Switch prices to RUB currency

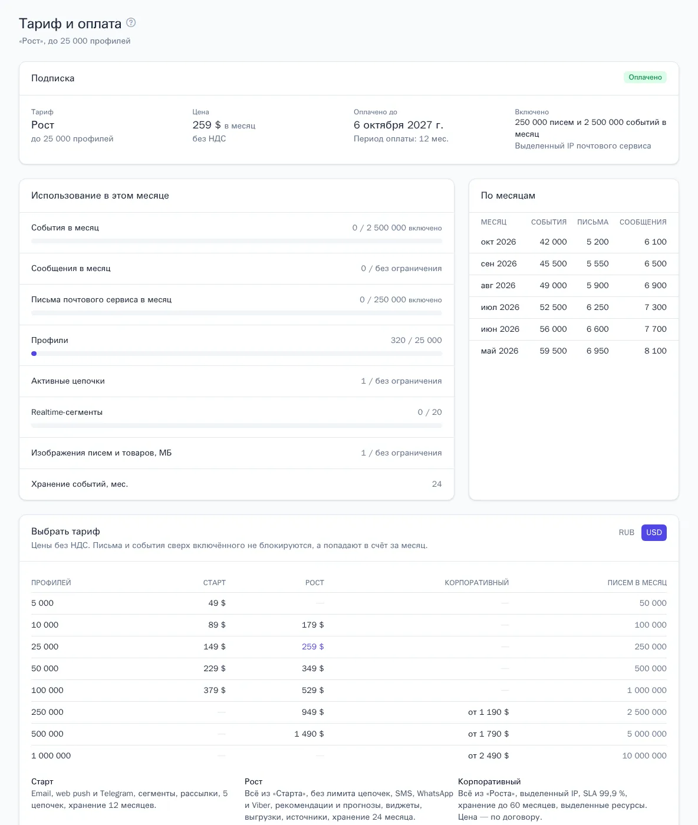tap(627, 532)
